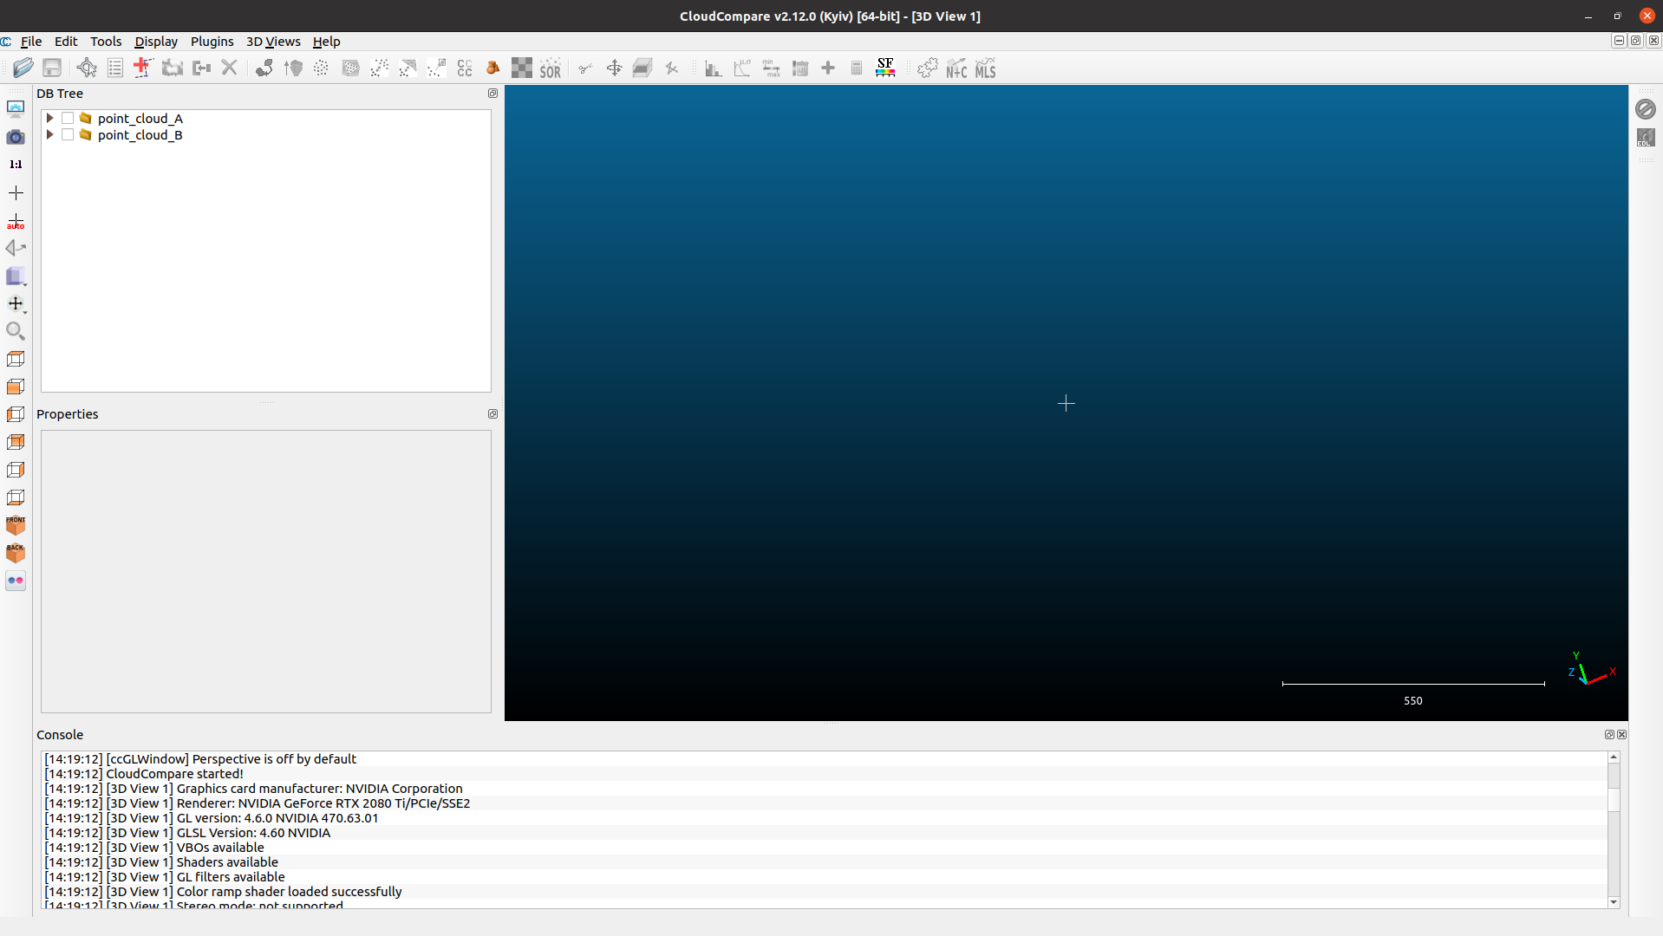The height and width of the screenshot is (936, 1663).
Task: Activate the Cross Section tool
Action: [642, 68]
